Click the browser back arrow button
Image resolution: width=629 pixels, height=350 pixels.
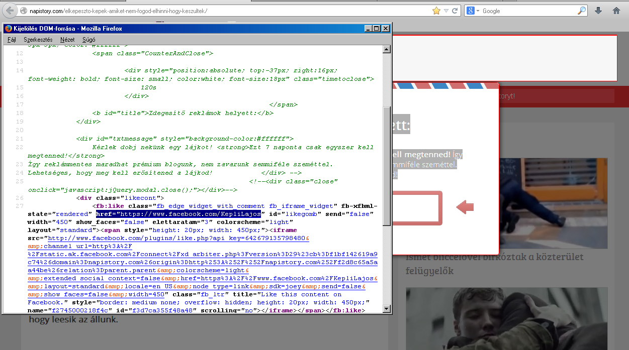click(x=10, y=11)
